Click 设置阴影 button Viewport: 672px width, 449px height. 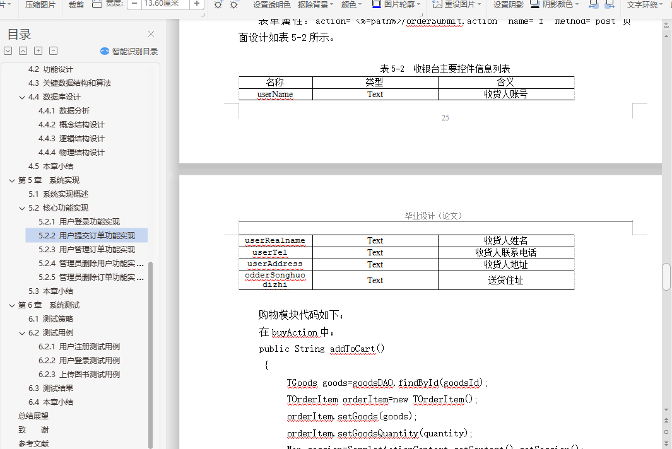coord(509,4)
